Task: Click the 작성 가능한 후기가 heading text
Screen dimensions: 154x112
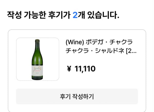Action: click(39, 16)
